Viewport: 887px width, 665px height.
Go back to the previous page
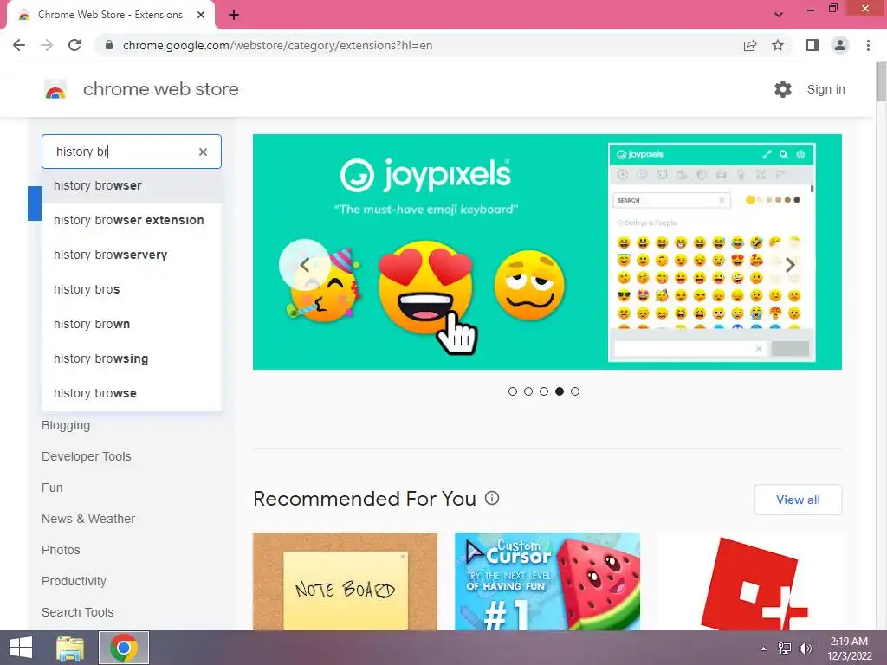[19, 45]
